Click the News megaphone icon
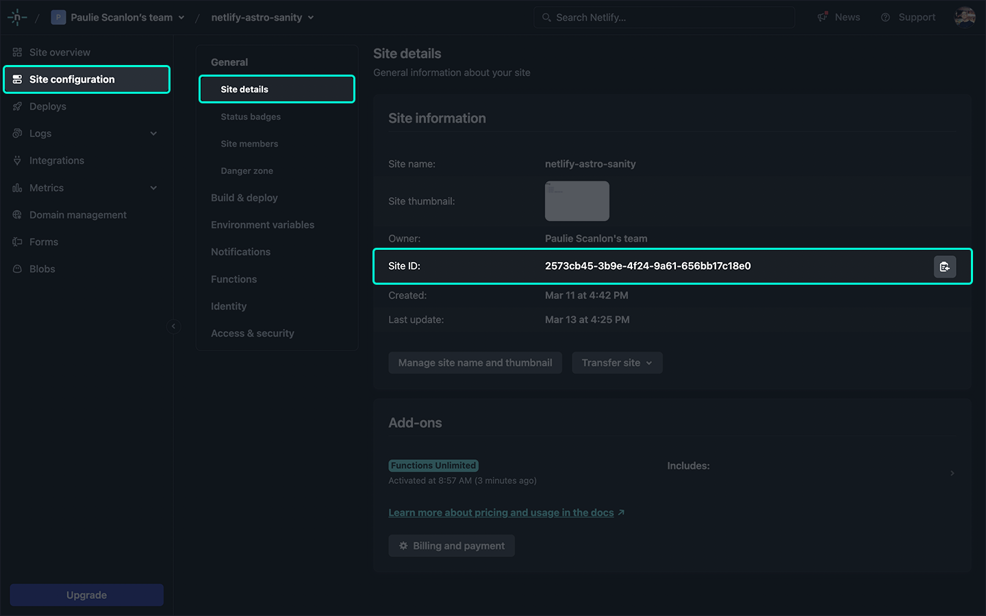 click(822, 17)
